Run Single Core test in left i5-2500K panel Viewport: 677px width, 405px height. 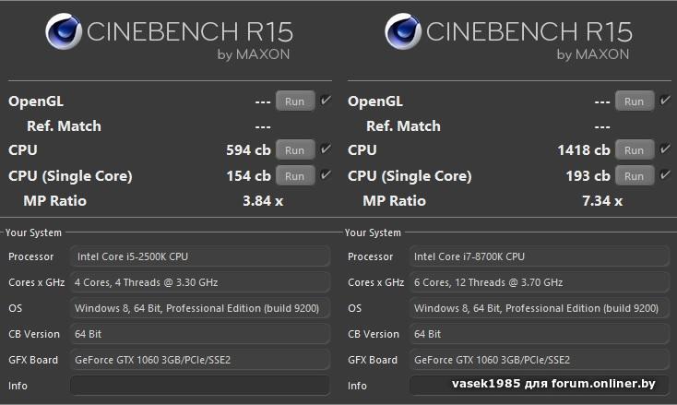pos(295,175)
